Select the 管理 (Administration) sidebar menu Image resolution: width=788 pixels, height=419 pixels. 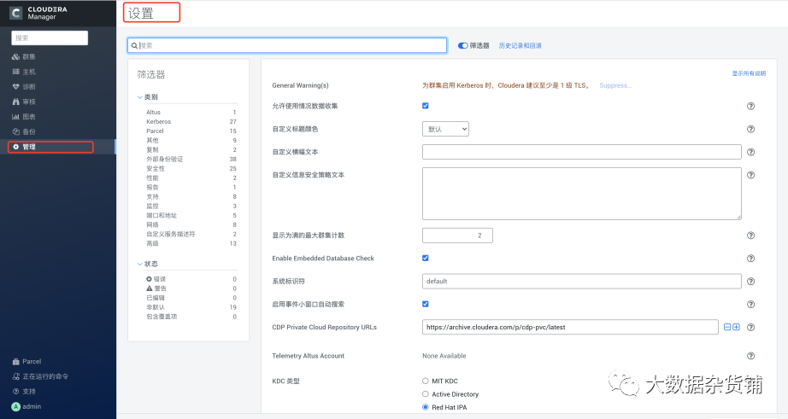click(x=30, y=147)
